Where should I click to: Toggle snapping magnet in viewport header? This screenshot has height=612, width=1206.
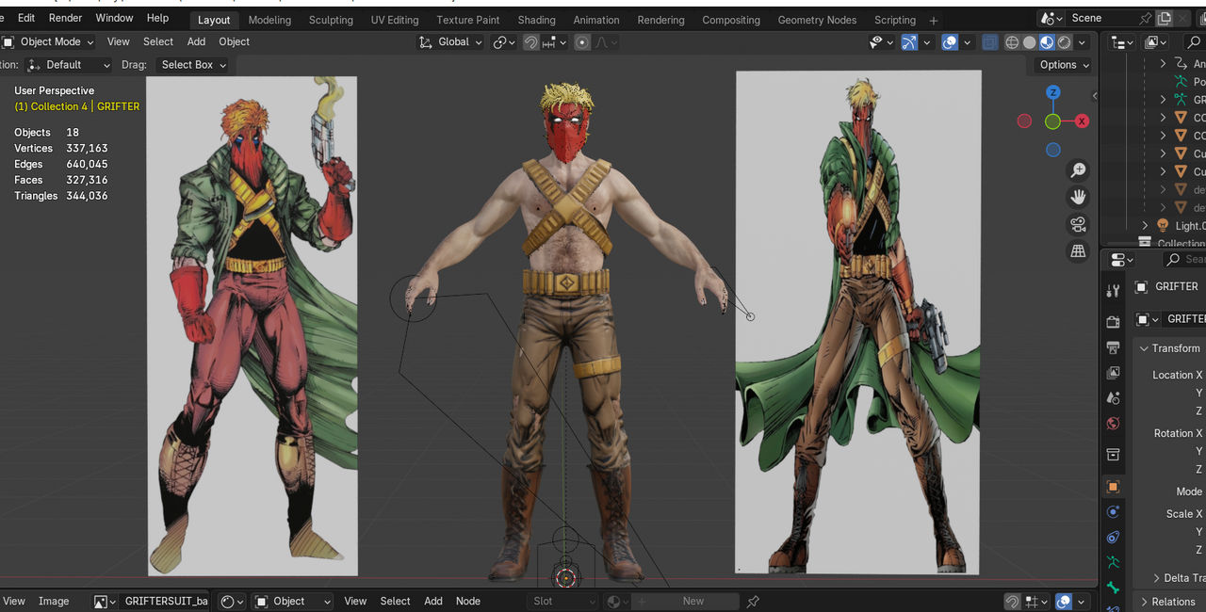pos(531,42)
